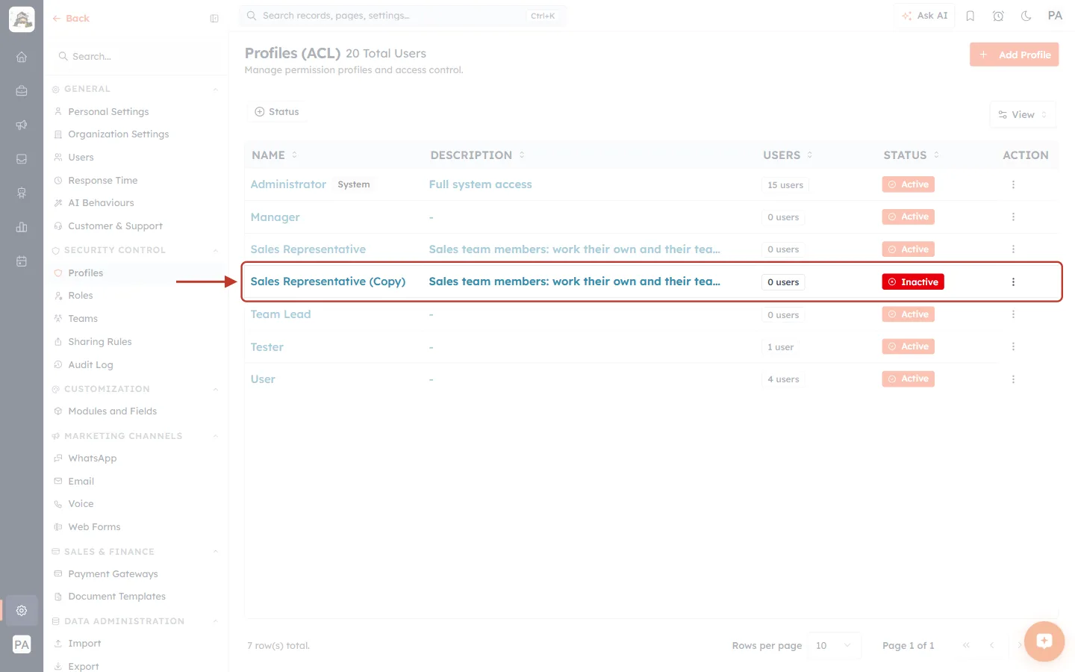Open the calendar icon in the left rail
This screenshot has width=1075, height=672.
tap(22, 261)
